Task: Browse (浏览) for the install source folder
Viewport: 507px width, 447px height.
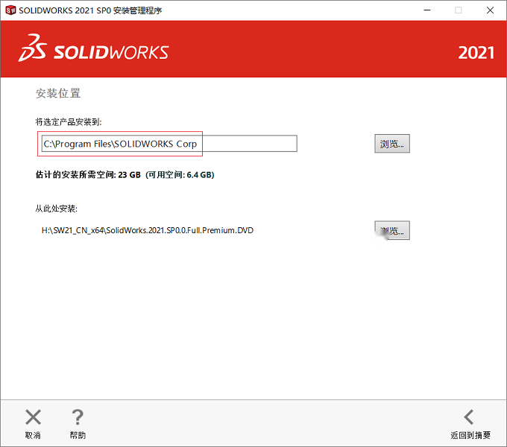Action: tap(392, 230)
